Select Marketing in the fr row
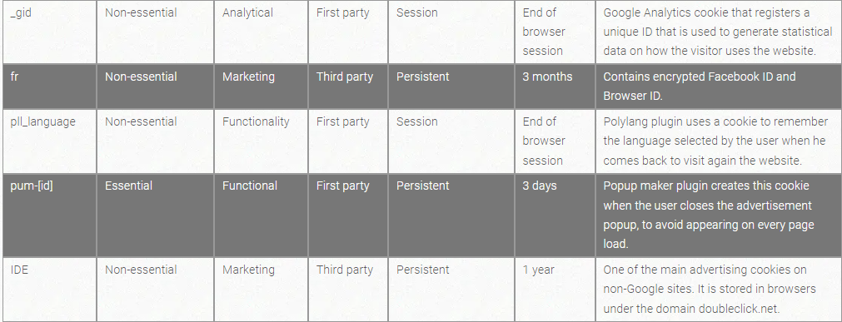Screen dimensions: 842x322 tap(249, 77)
